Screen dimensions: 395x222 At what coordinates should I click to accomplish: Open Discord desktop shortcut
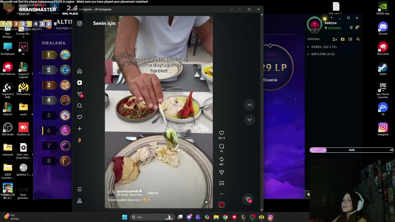click(x=383, y=29)
